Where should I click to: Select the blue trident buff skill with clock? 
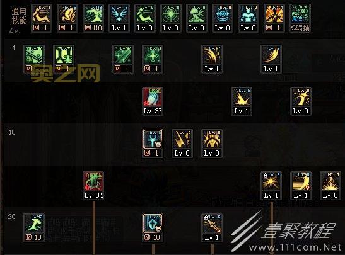click(153, 144)
